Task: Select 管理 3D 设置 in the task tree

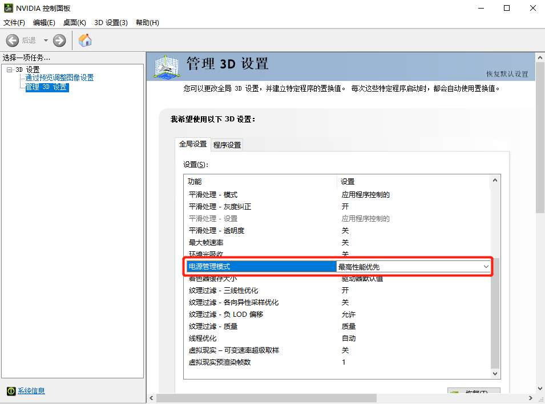Action: [47, 87]
